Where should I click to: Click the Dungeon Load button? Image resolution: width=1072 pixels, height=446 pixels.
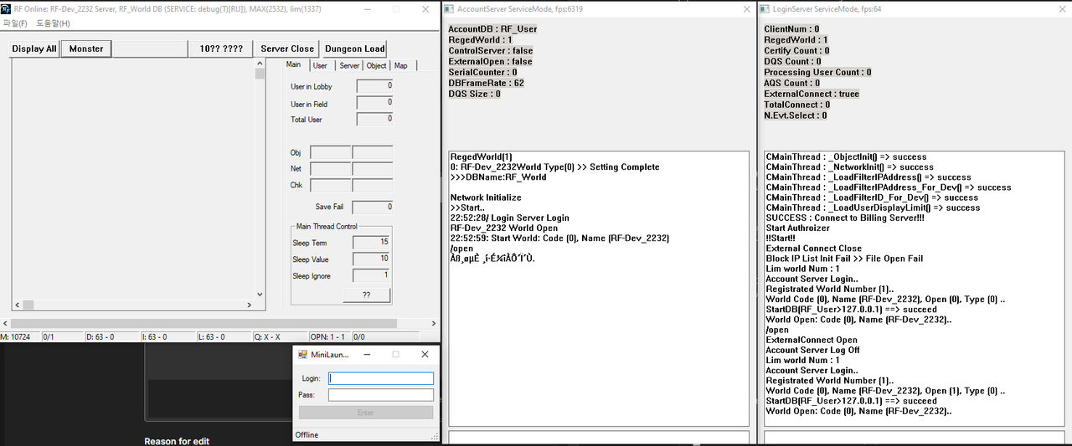[x=355, y=49]
